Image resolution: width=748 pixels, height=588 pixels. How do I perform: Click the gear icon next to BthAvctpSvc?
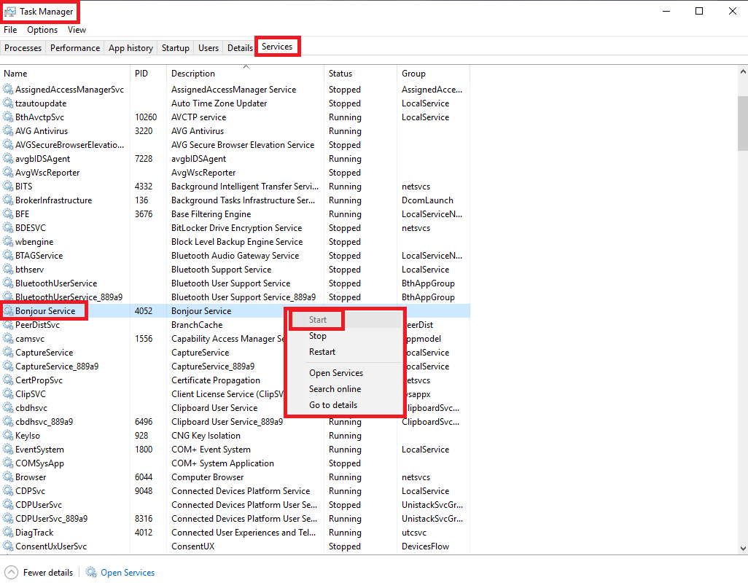pyautogui.click(x=7, y=117)
